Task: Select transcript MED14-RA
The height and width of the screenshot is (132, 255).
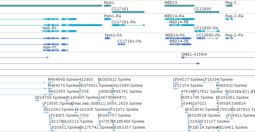Action: click(x=180, y=19)
